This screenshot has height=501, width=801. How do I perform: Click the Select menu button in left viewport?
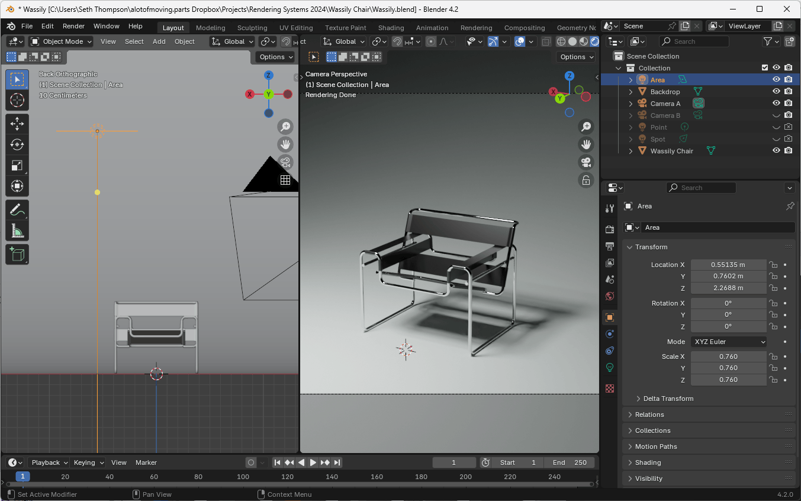pos(134,41)
